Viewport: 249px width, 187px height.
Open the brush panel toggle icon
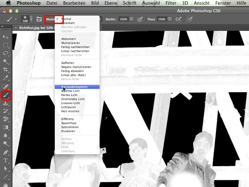coord(39,19)
